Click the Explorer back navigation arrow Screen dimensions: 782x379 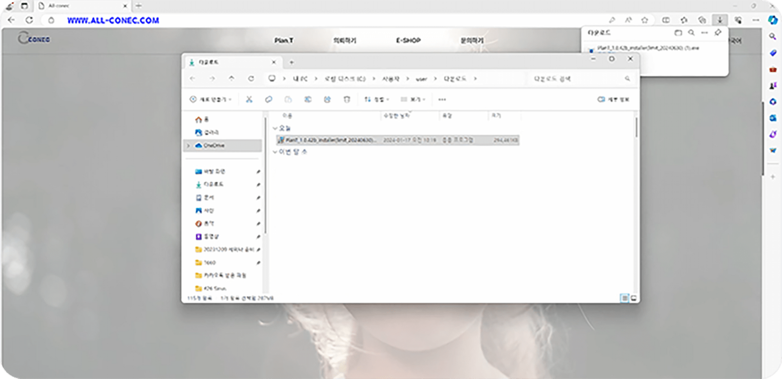(193, 78)
